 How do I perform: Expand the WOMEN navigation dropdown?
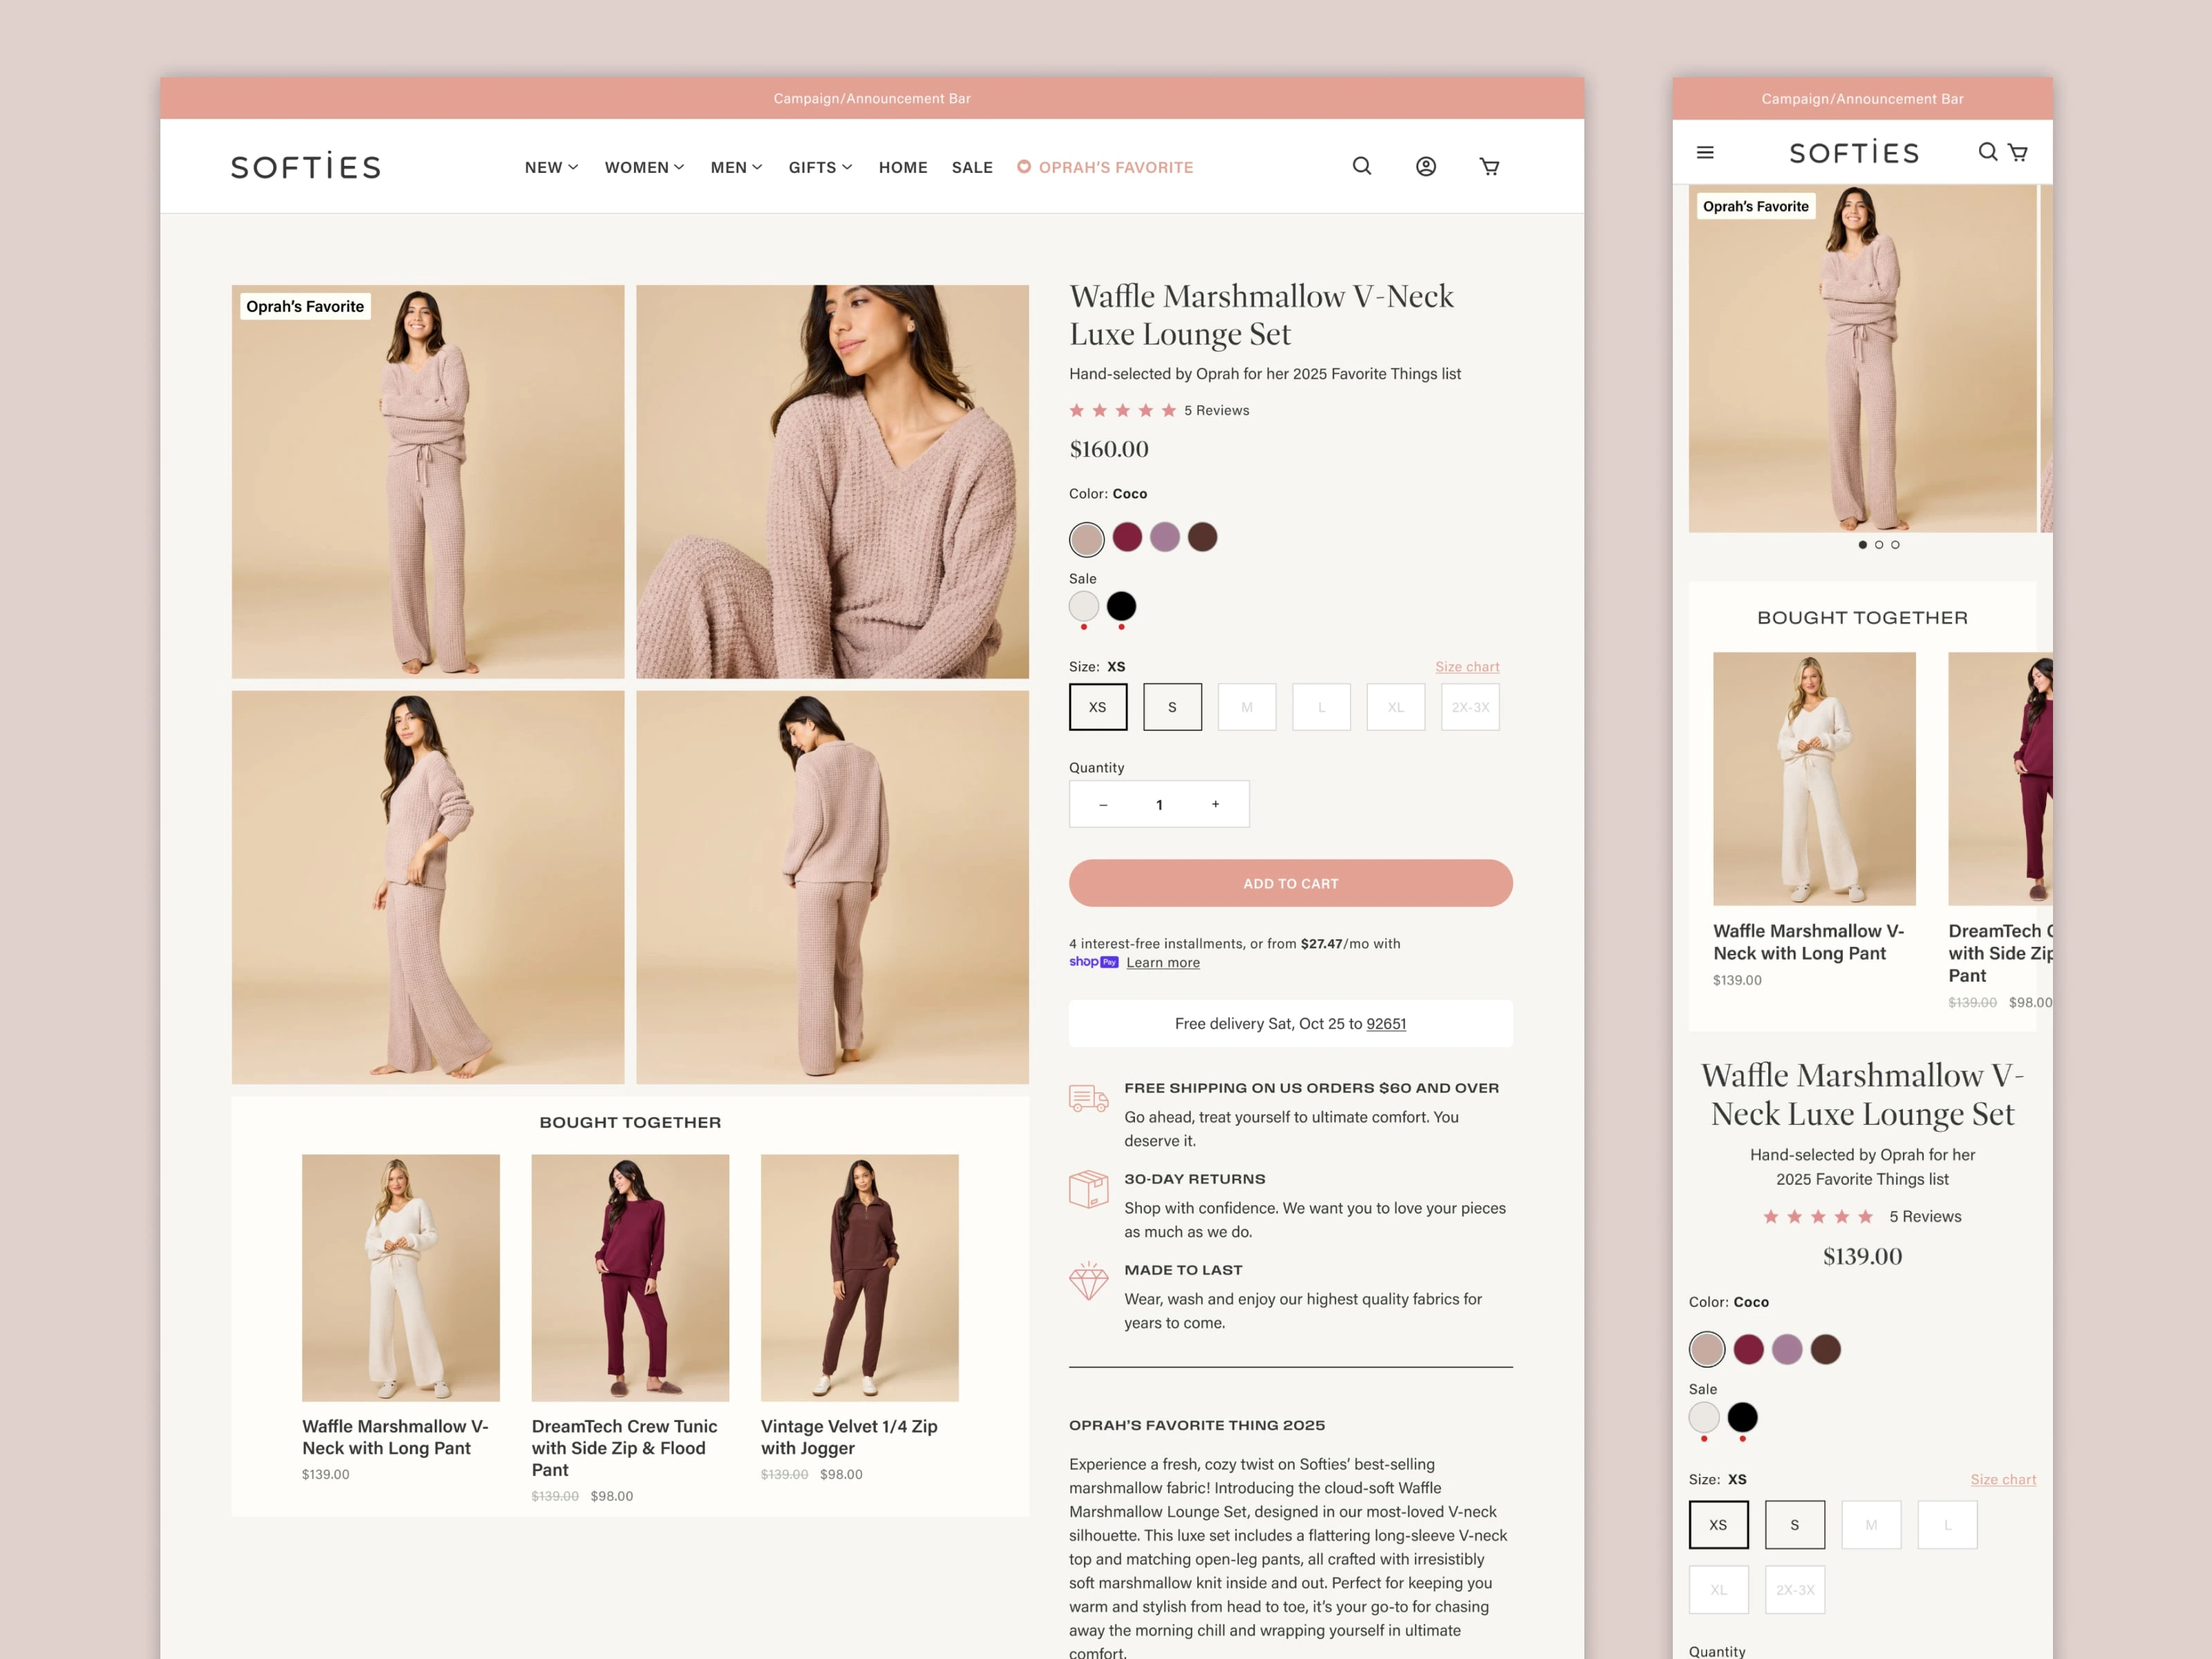coord(644,167)
